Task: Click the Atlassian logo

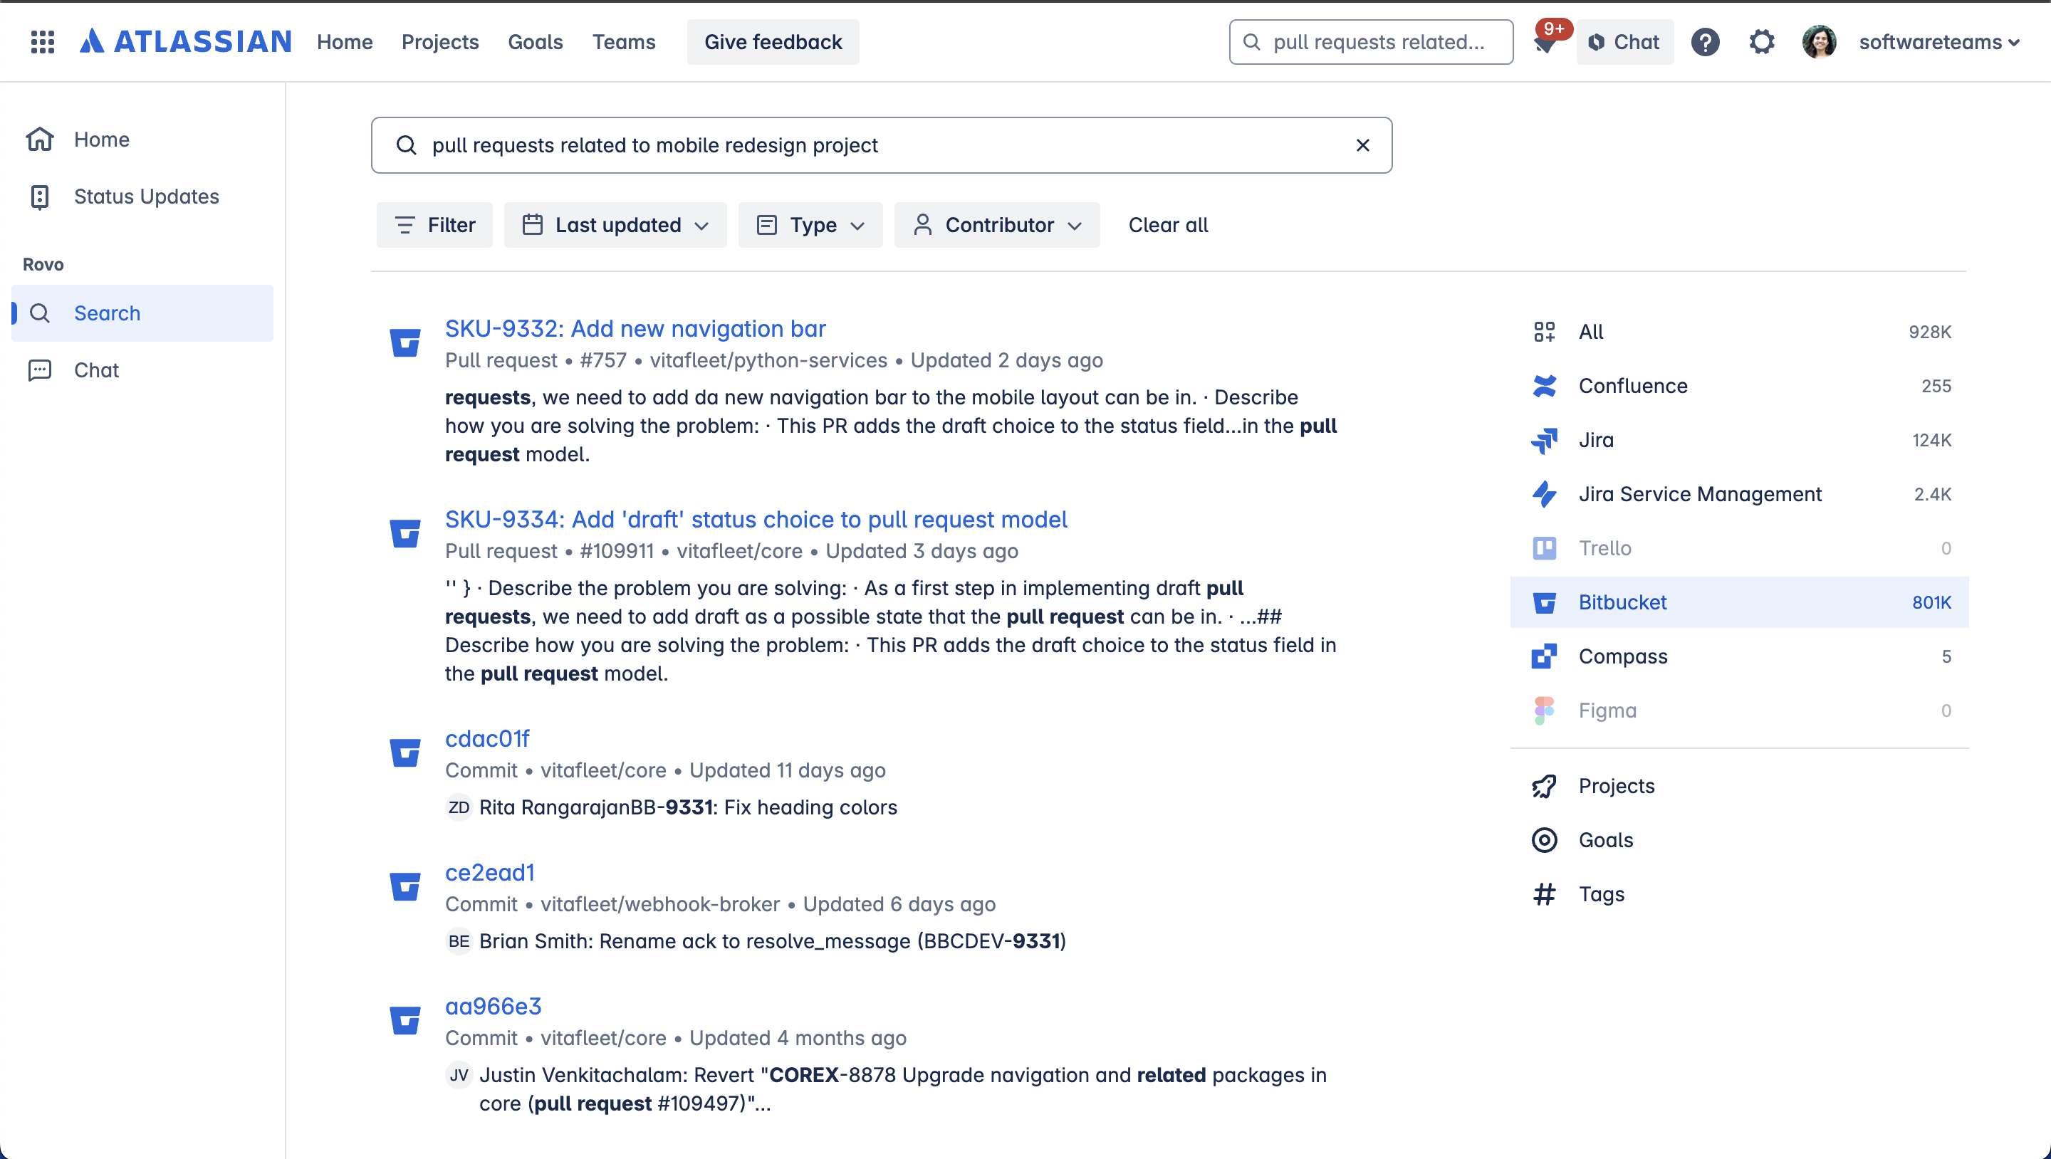Action: tap(184, 41)
